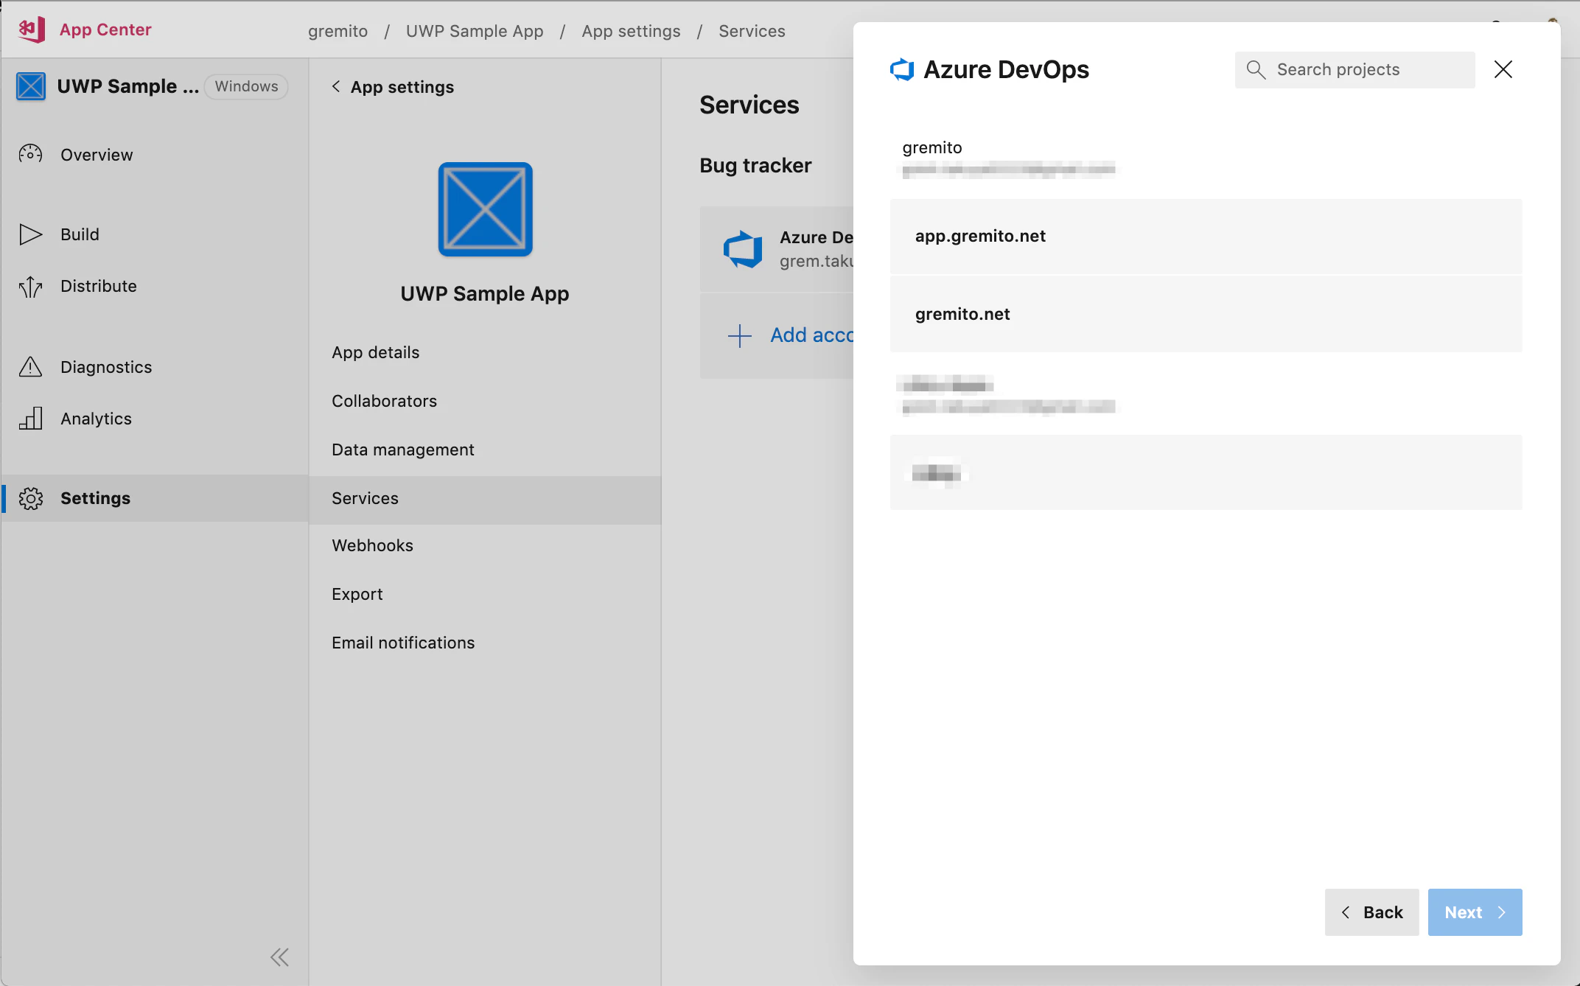Click UWP Sample App in the breadcrumb

point(475,31)
